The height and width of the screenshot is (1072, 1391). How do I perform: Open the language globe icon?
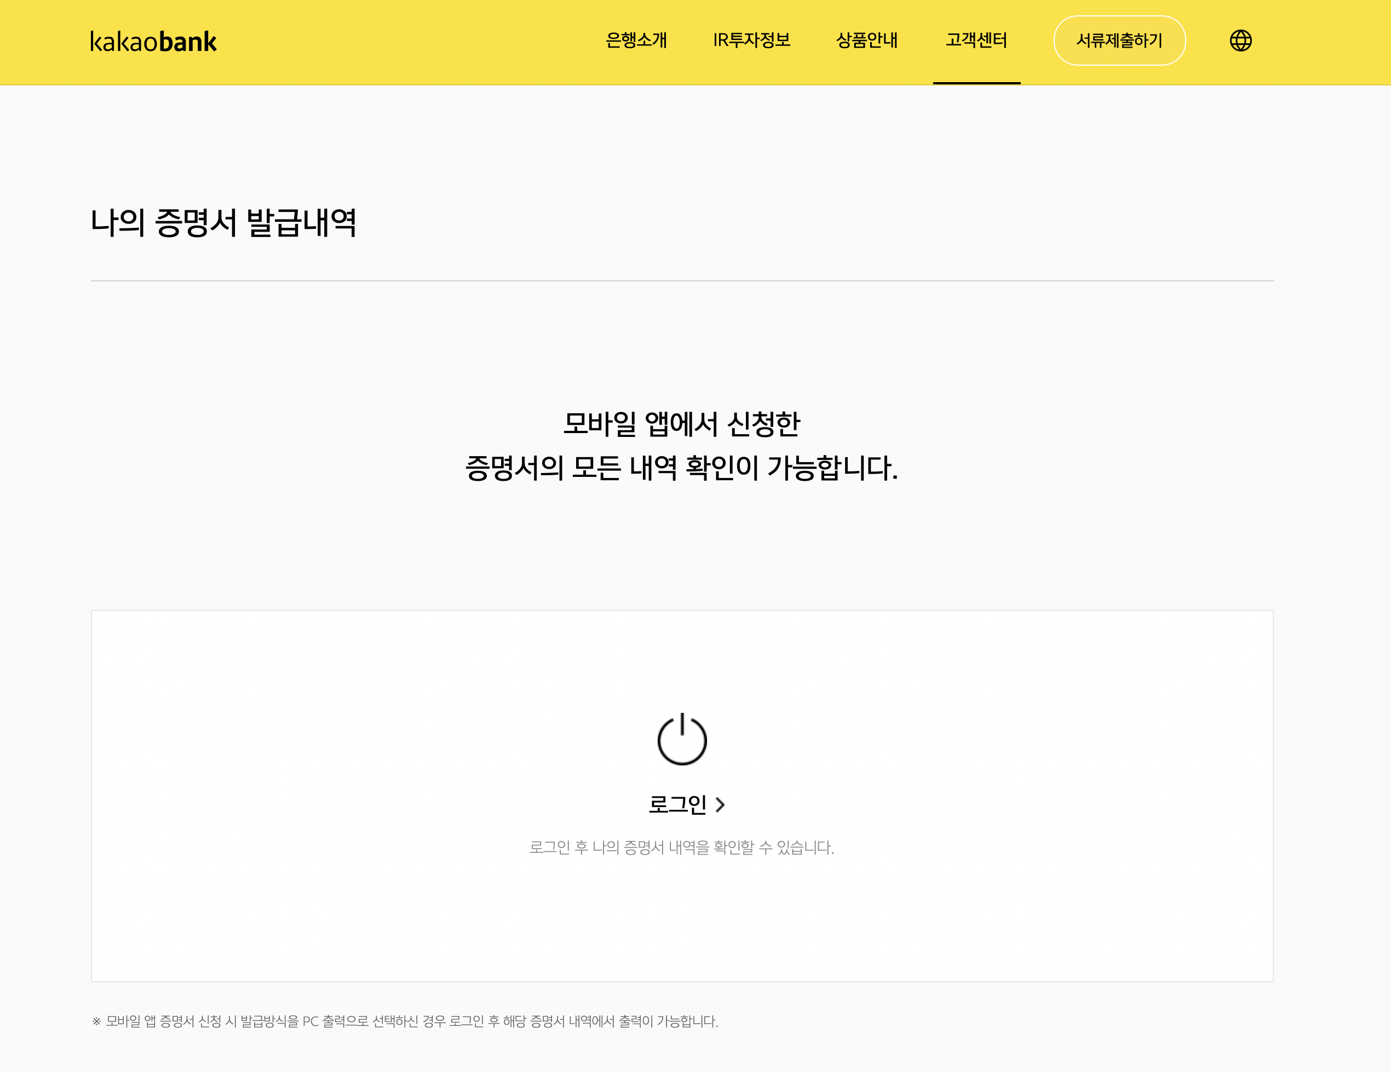coord(1240,41)
